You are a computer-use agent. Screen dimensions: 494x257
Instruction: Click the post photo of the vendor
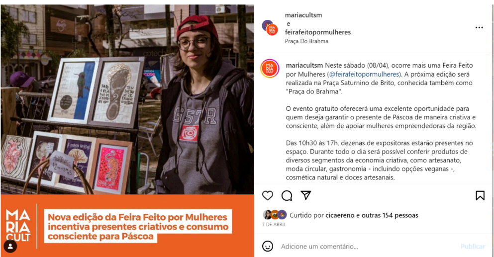tap(127, 99)
